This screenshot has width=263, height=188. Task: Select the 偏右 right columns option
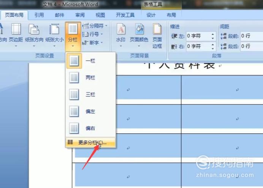click(91, 128)
